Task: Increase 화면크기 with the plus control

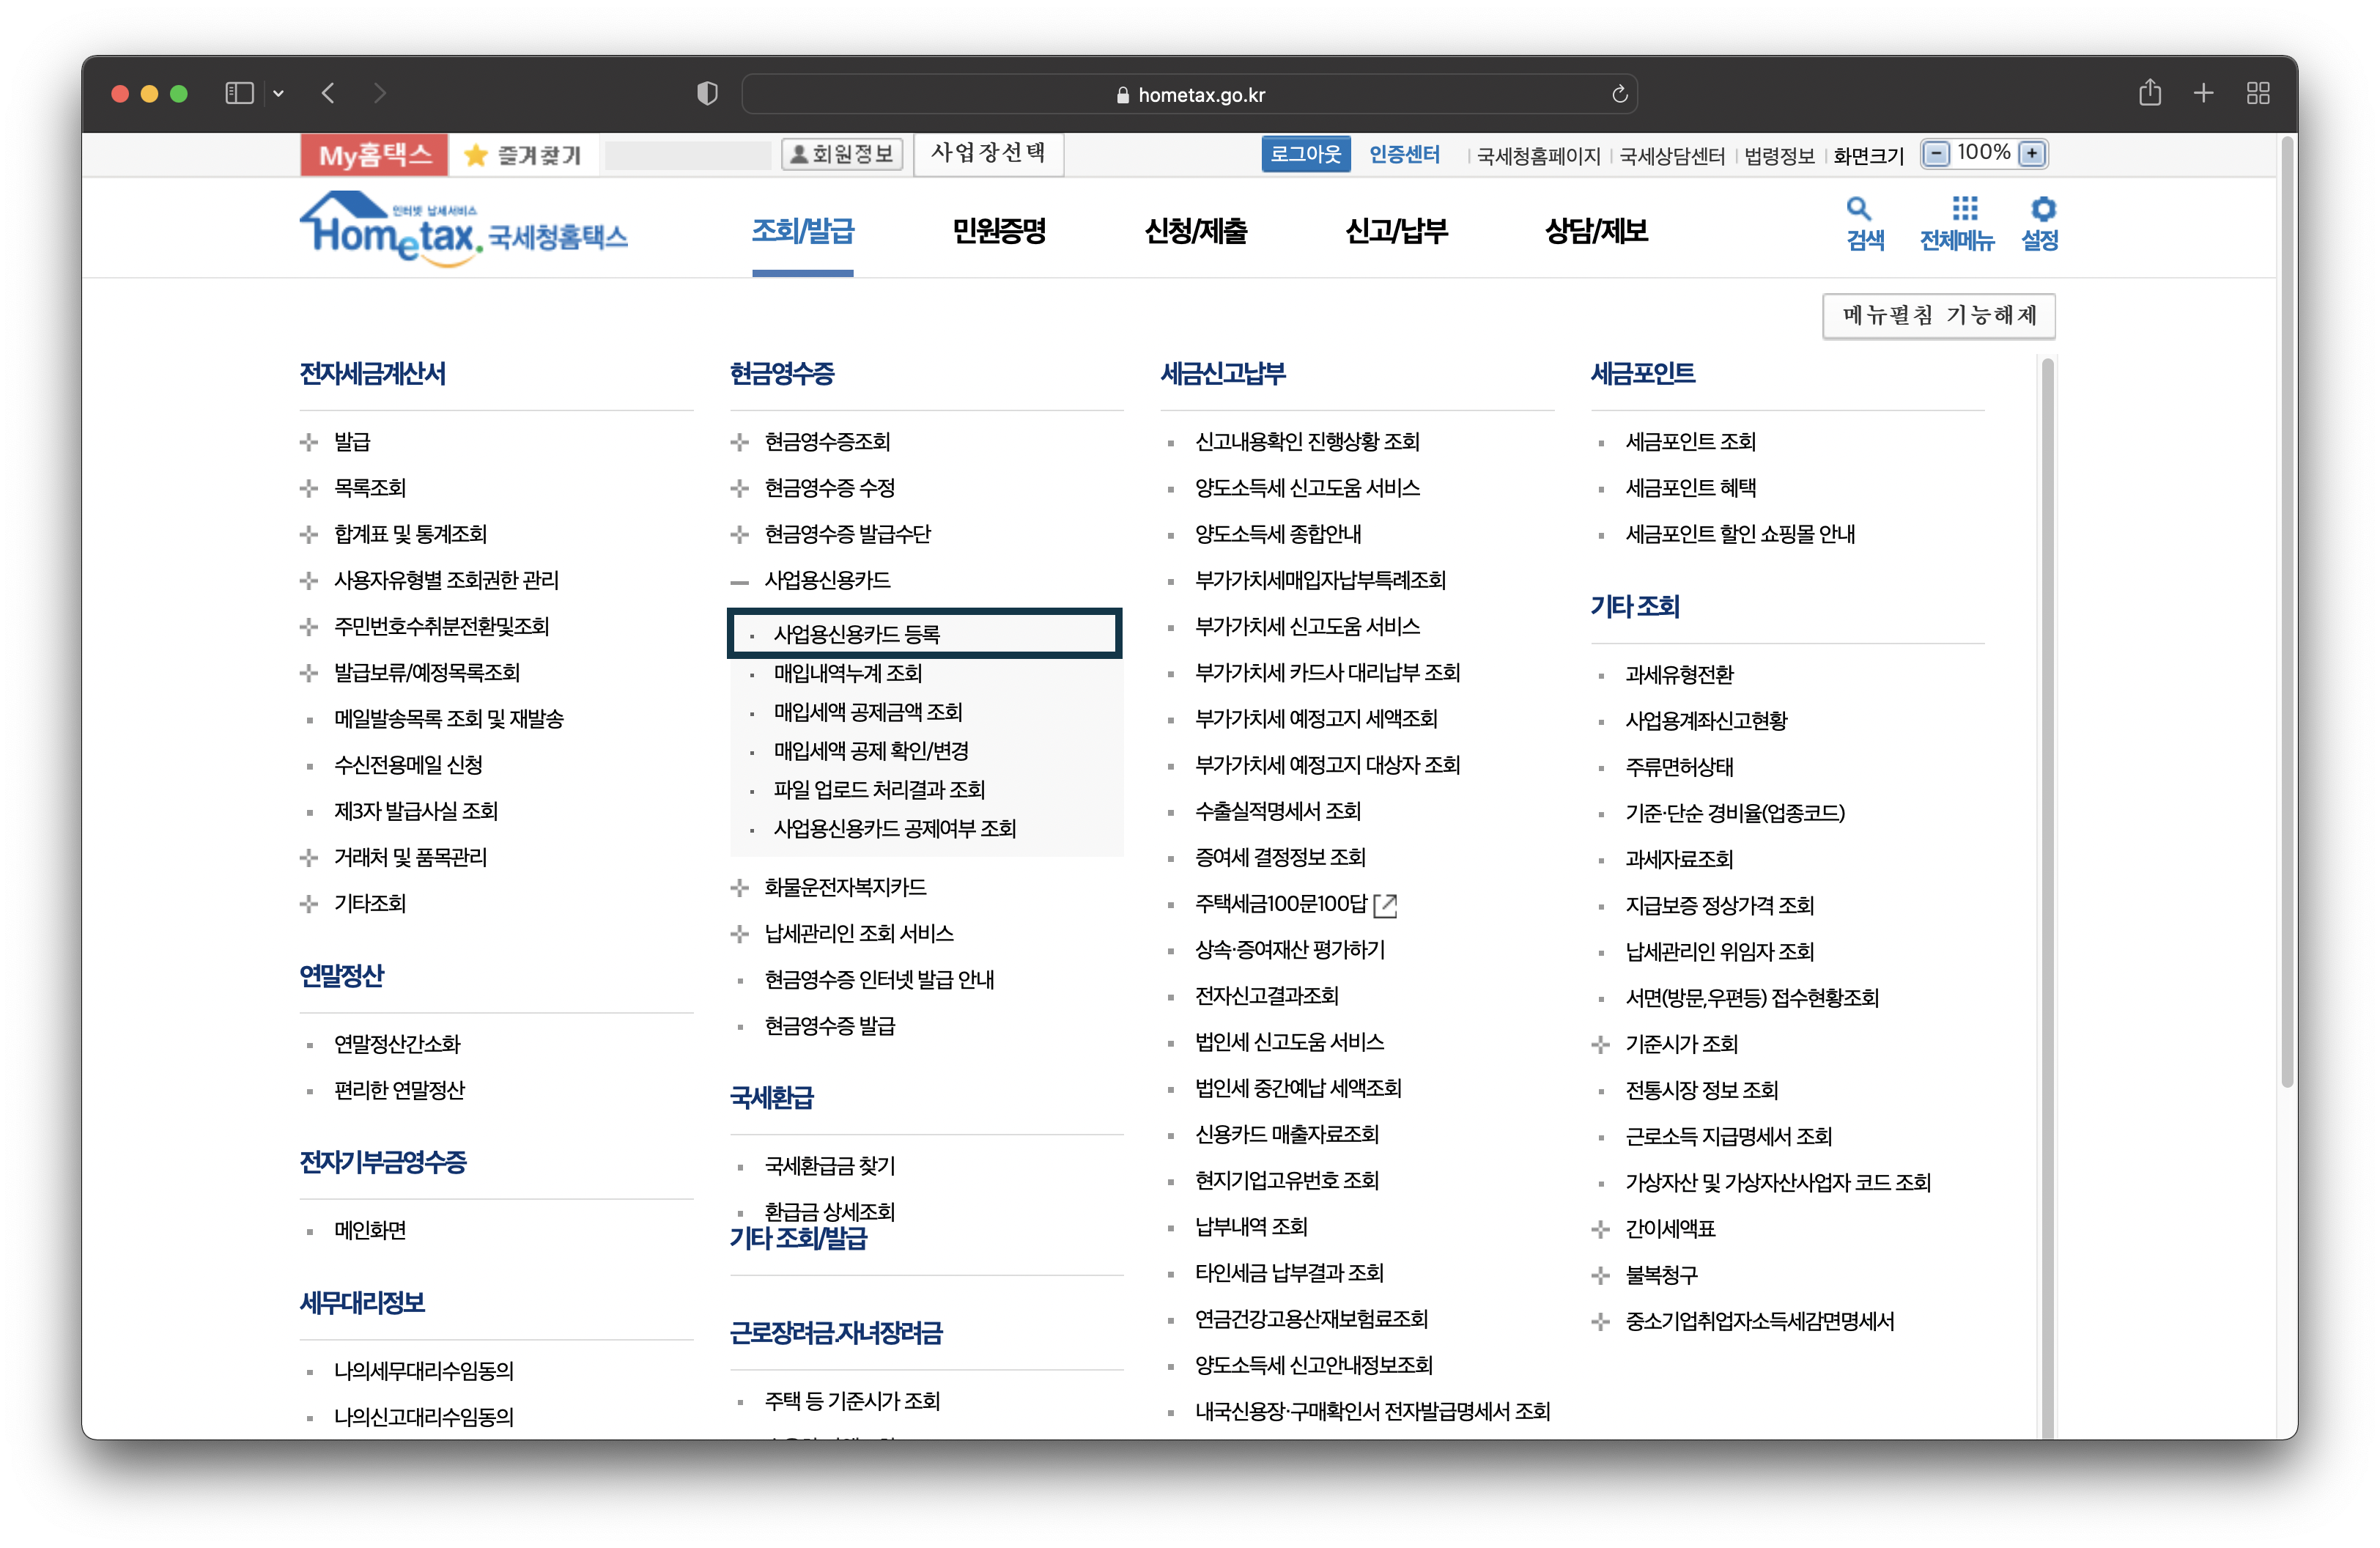Action: point(2032,153)
